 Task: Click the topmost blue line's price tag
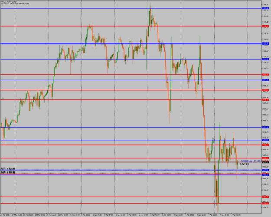click(x=265, y=8)
